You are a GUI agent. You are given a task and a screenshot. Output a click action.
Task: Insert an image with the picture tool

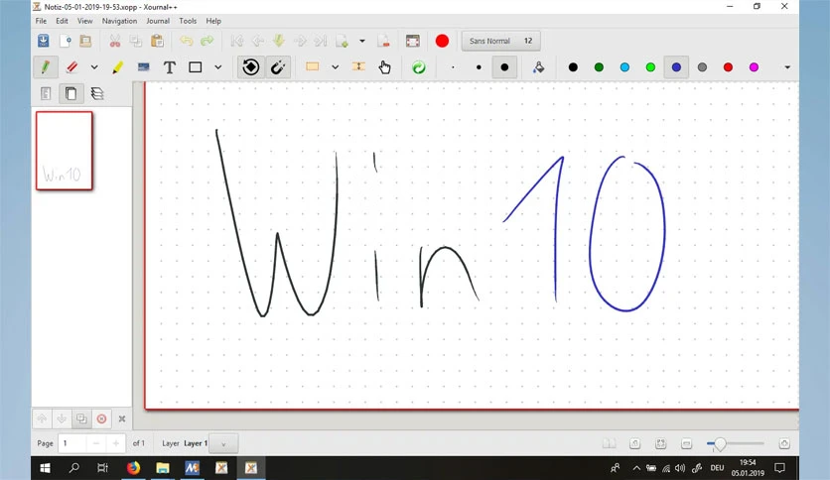pyautogui.click(x=143, y=67)
